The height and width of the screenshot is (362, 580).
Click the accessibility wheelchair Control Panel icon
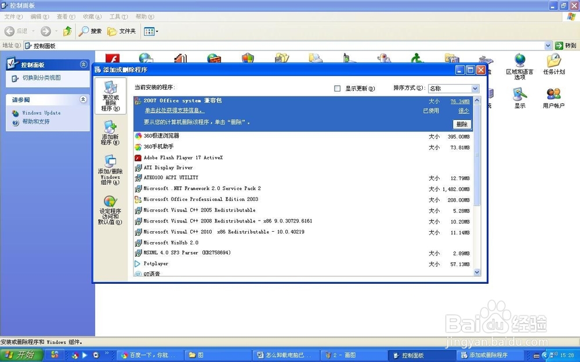417,58
